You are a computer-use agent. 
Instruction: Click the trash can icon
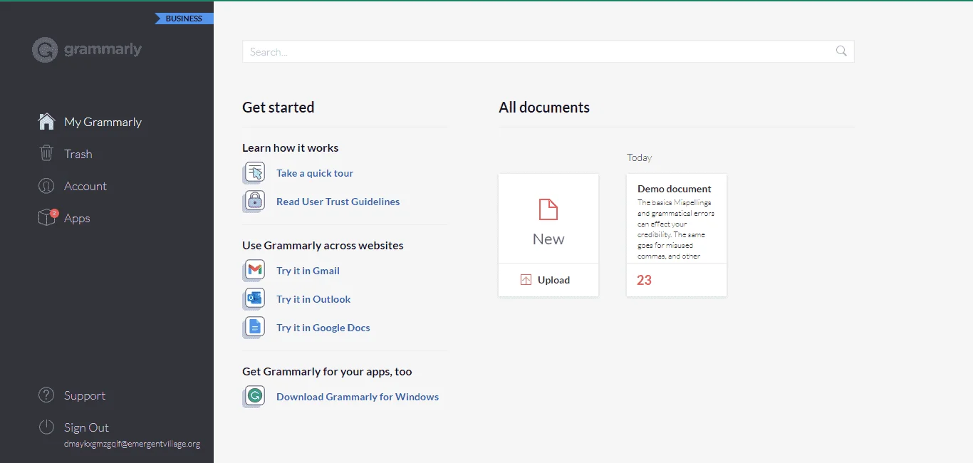point(46,154)
